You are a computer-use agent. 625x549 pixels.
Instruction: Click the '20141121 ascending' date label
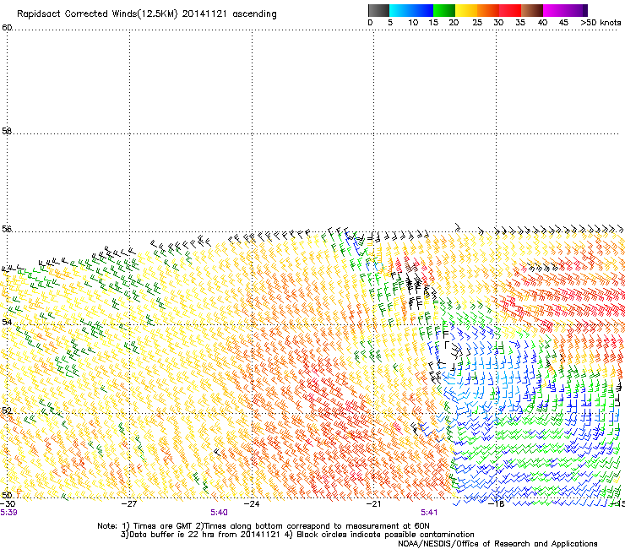coord(229,14)
